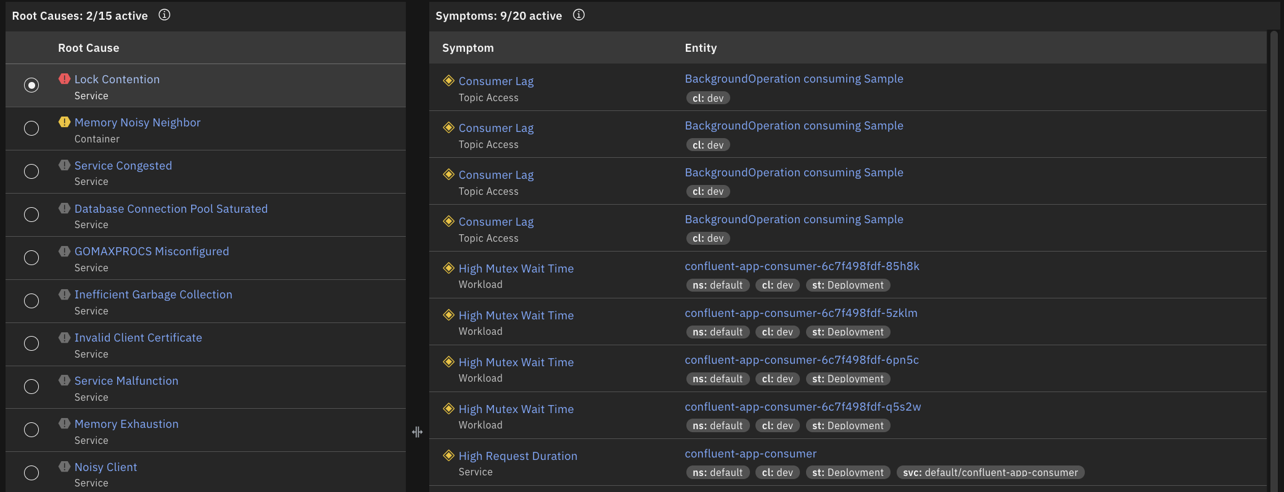Click svc: default/confluent-app-consumer tag
The width and height of the screenshot is (1284, 492).
[990, 472]
